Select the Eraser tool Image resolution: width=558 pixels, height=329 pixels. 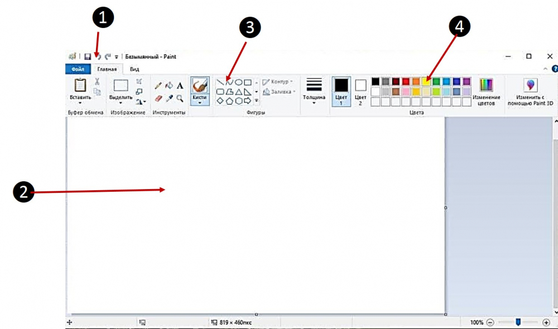tap(158, 98)
